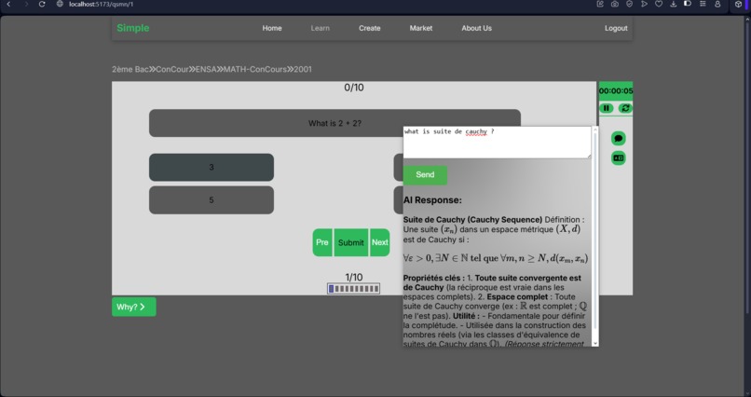The image size is (751, 397).
Task: Click the Simple logo
Action: tap(133, 28)
